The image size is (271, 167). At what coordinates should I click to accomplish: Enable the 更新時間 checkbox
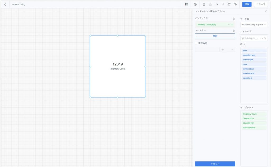click(x=196, y=43)
